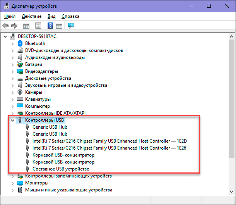Open the Файл menu

[x=10, y=16]
